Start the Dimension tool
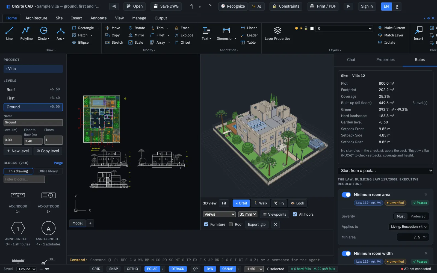 pyautogui.click(x=226, y=34)
